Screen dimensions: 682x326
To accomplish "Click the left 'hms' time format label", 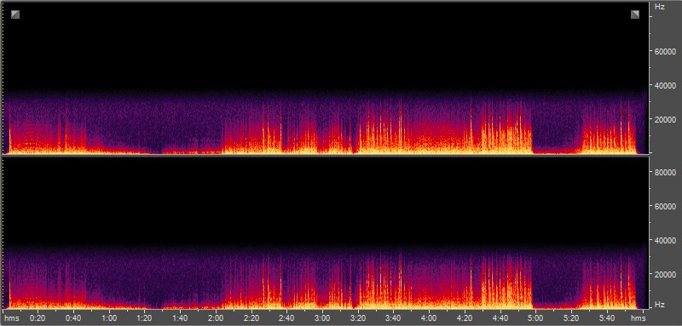I will (12, 317).
